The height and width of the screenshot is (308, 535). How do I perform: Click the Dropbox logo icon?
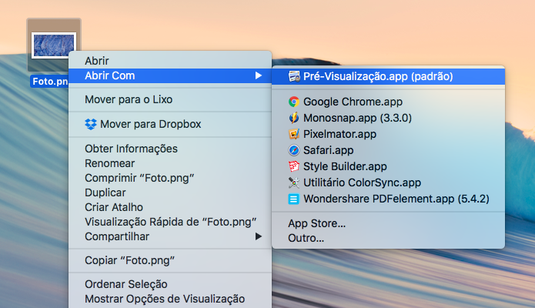tap(90, 124)
